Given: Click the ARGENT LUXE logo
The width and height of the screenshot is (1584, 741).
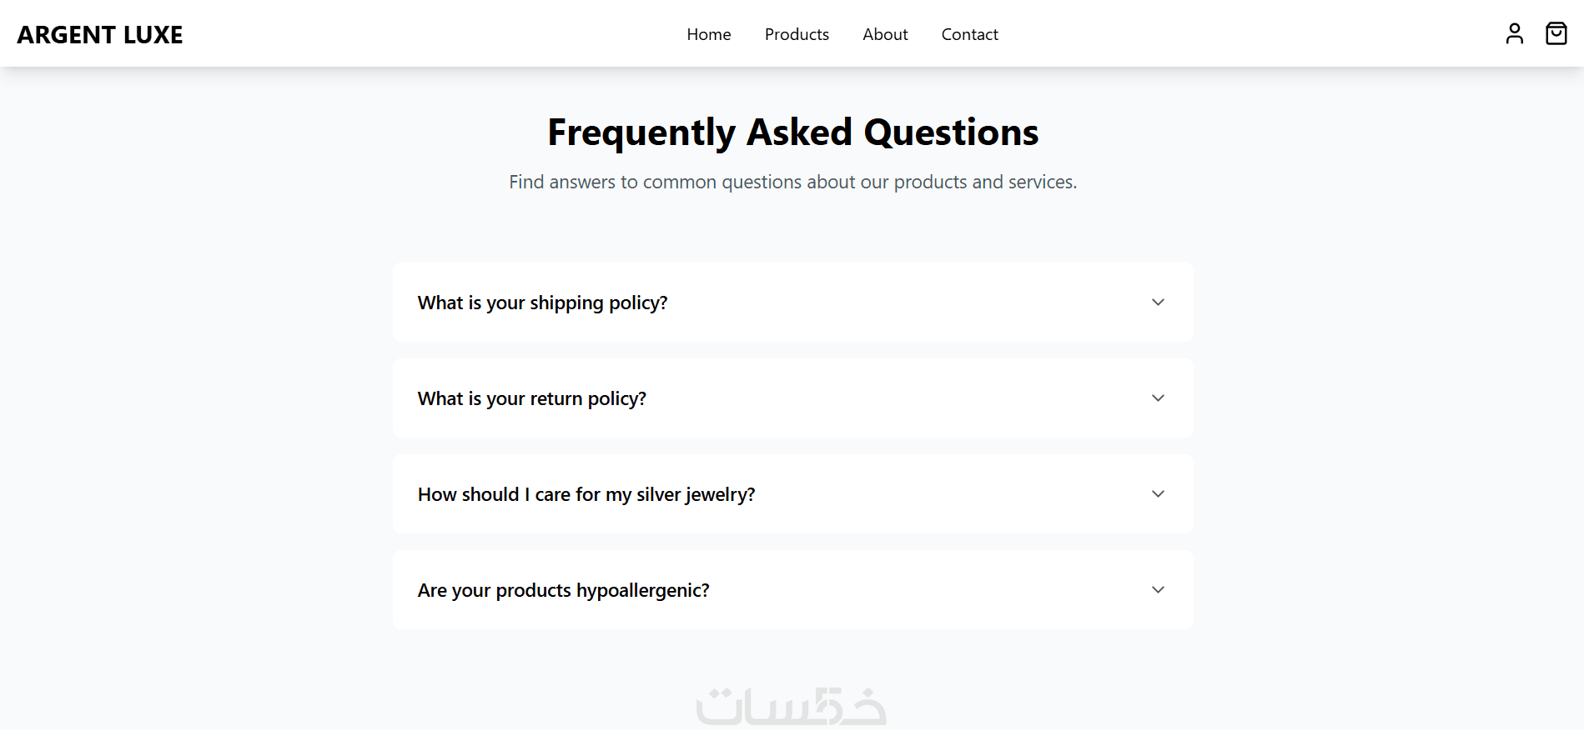Looking at the screenshot, I should pos(100,35).
